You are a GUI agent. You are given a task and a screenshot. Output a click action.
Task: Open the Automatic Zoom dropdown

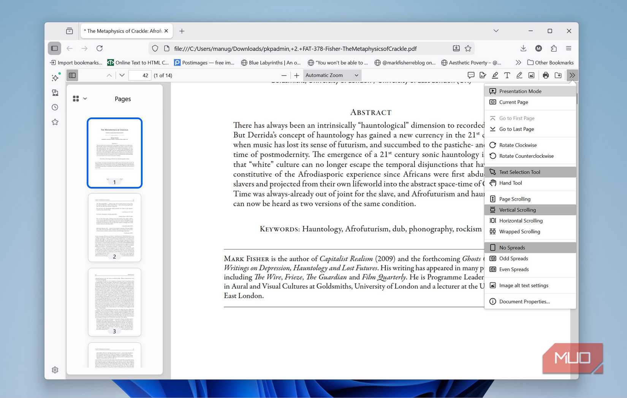click(x=331, y=75)
